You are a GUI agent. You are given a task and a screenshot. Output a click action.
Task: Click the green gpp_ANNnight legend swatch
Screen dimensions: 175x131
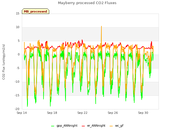click(x=52, y=126)
